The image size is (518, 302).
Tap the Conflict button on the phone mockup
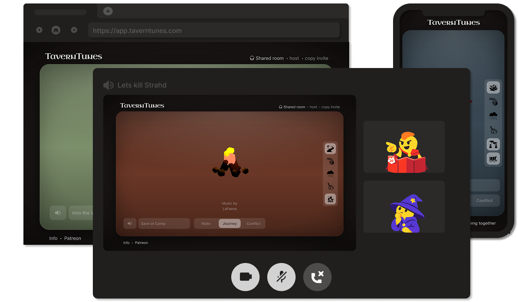(485, 200)
